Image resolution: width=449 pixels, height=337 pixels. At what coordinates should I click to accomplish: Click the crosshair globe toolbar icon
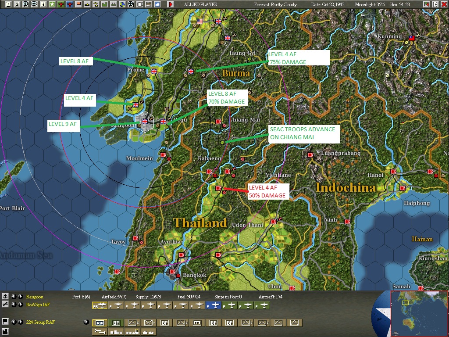click(x=131, y=4)
